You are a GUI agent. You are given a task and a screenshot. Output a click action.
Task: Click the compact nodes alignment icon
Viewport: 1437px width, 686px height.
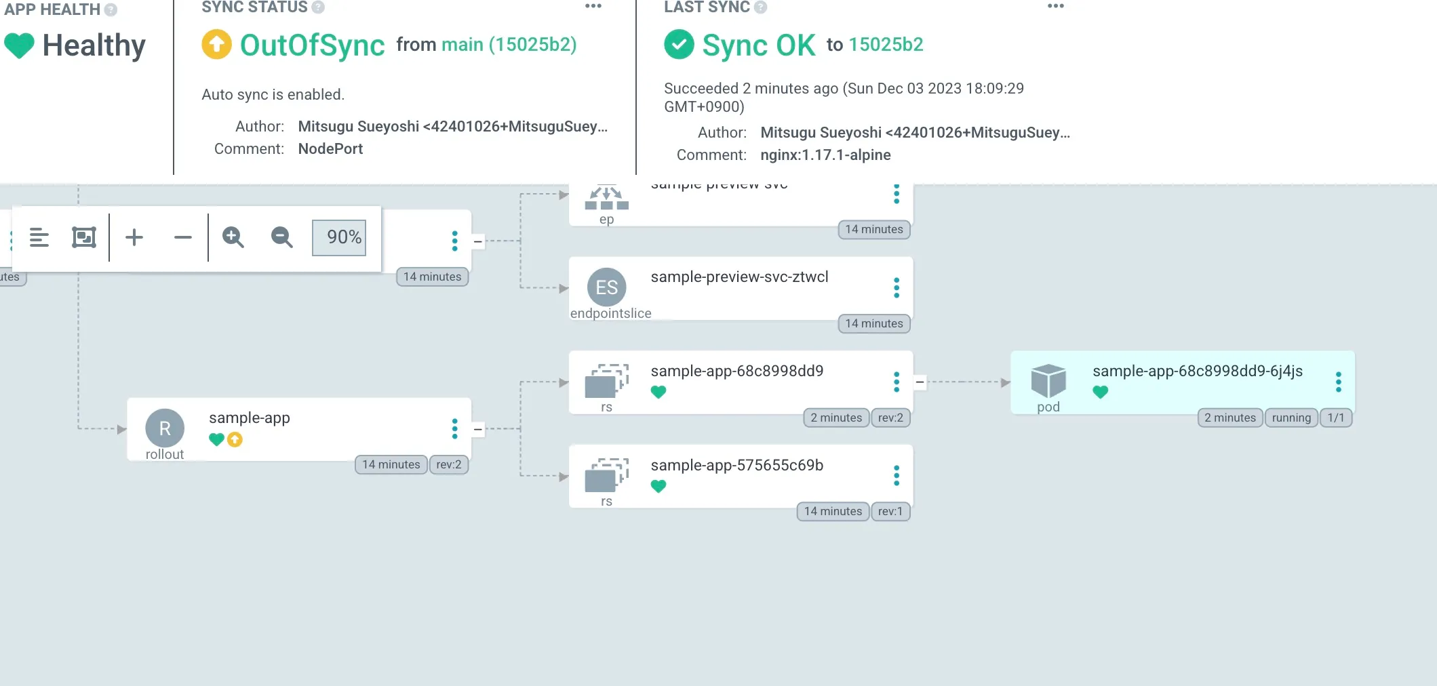click(x=39, y=237)
